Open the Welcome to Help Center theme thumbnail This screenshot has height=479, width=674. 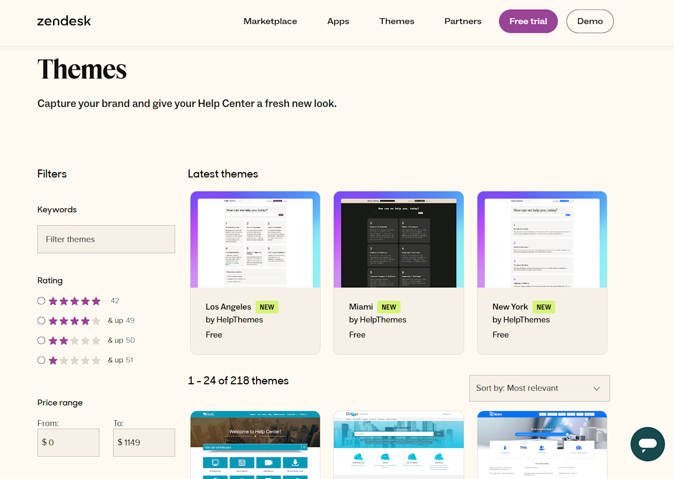tap(255, 445)
